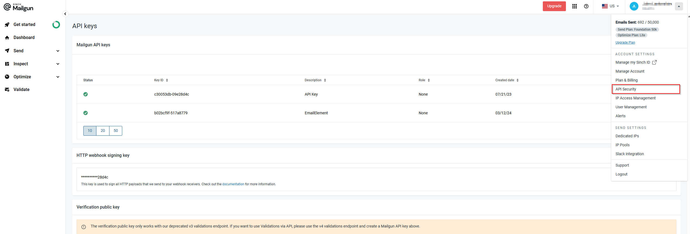Click the Upgrade Plan link
This screenshot has height=234, width=690.
click(x=625, y=43)
